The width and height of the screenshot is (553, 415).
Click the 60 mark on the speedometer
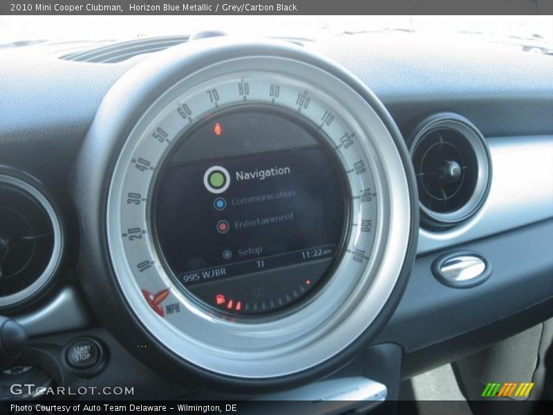tap(184, 111)
